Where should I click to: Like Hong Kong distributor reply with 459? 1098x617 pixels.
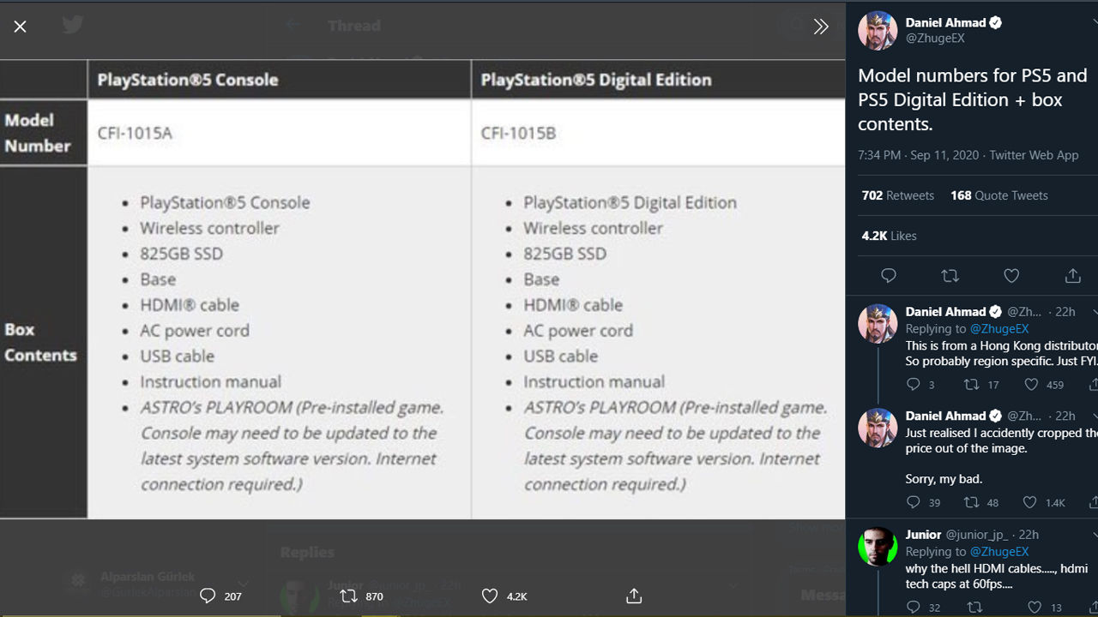pos(1031,385)
